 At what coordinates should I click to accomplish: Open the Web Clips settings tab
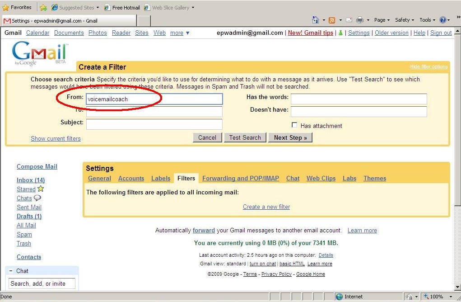tap(321, 178)
